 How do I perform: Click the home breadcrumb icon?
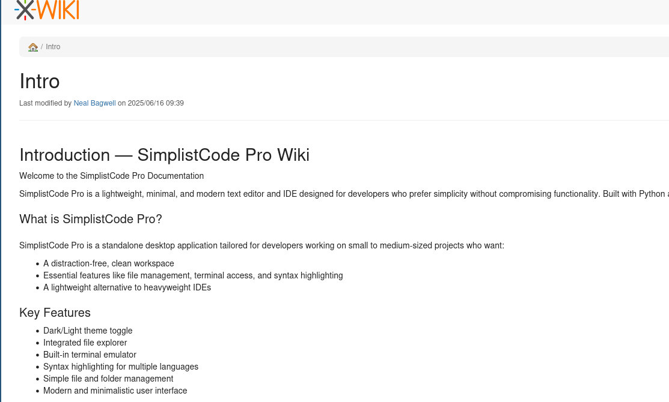click(33, 47)
